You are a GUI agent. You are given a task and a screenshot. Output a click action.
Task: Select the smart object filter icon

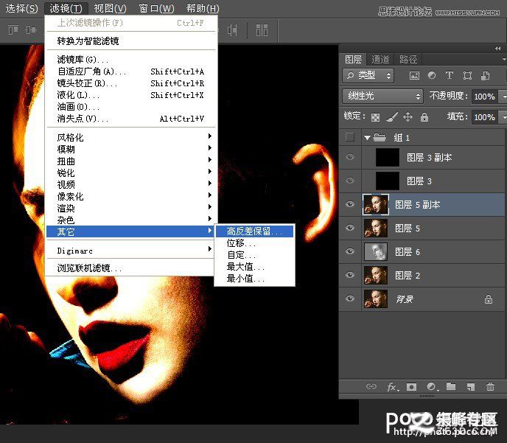click(x=485, y=76)
